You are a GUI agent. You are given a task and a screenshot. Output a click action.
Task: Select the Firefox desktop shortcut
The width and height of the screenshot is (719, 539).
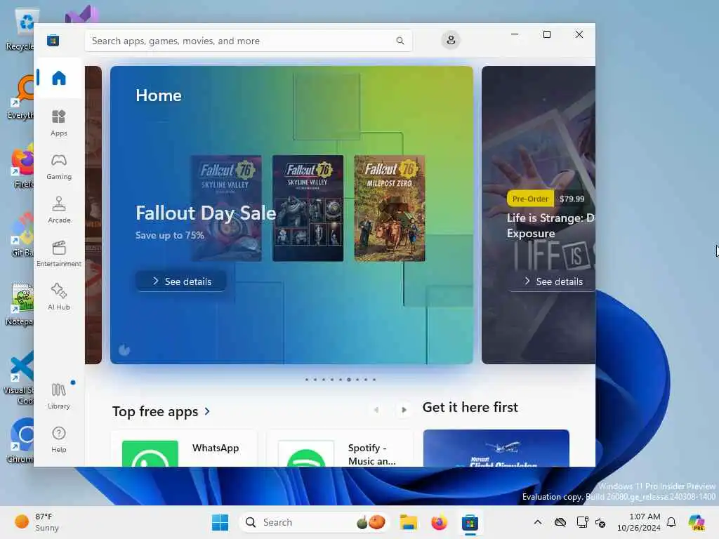(23, 167)
